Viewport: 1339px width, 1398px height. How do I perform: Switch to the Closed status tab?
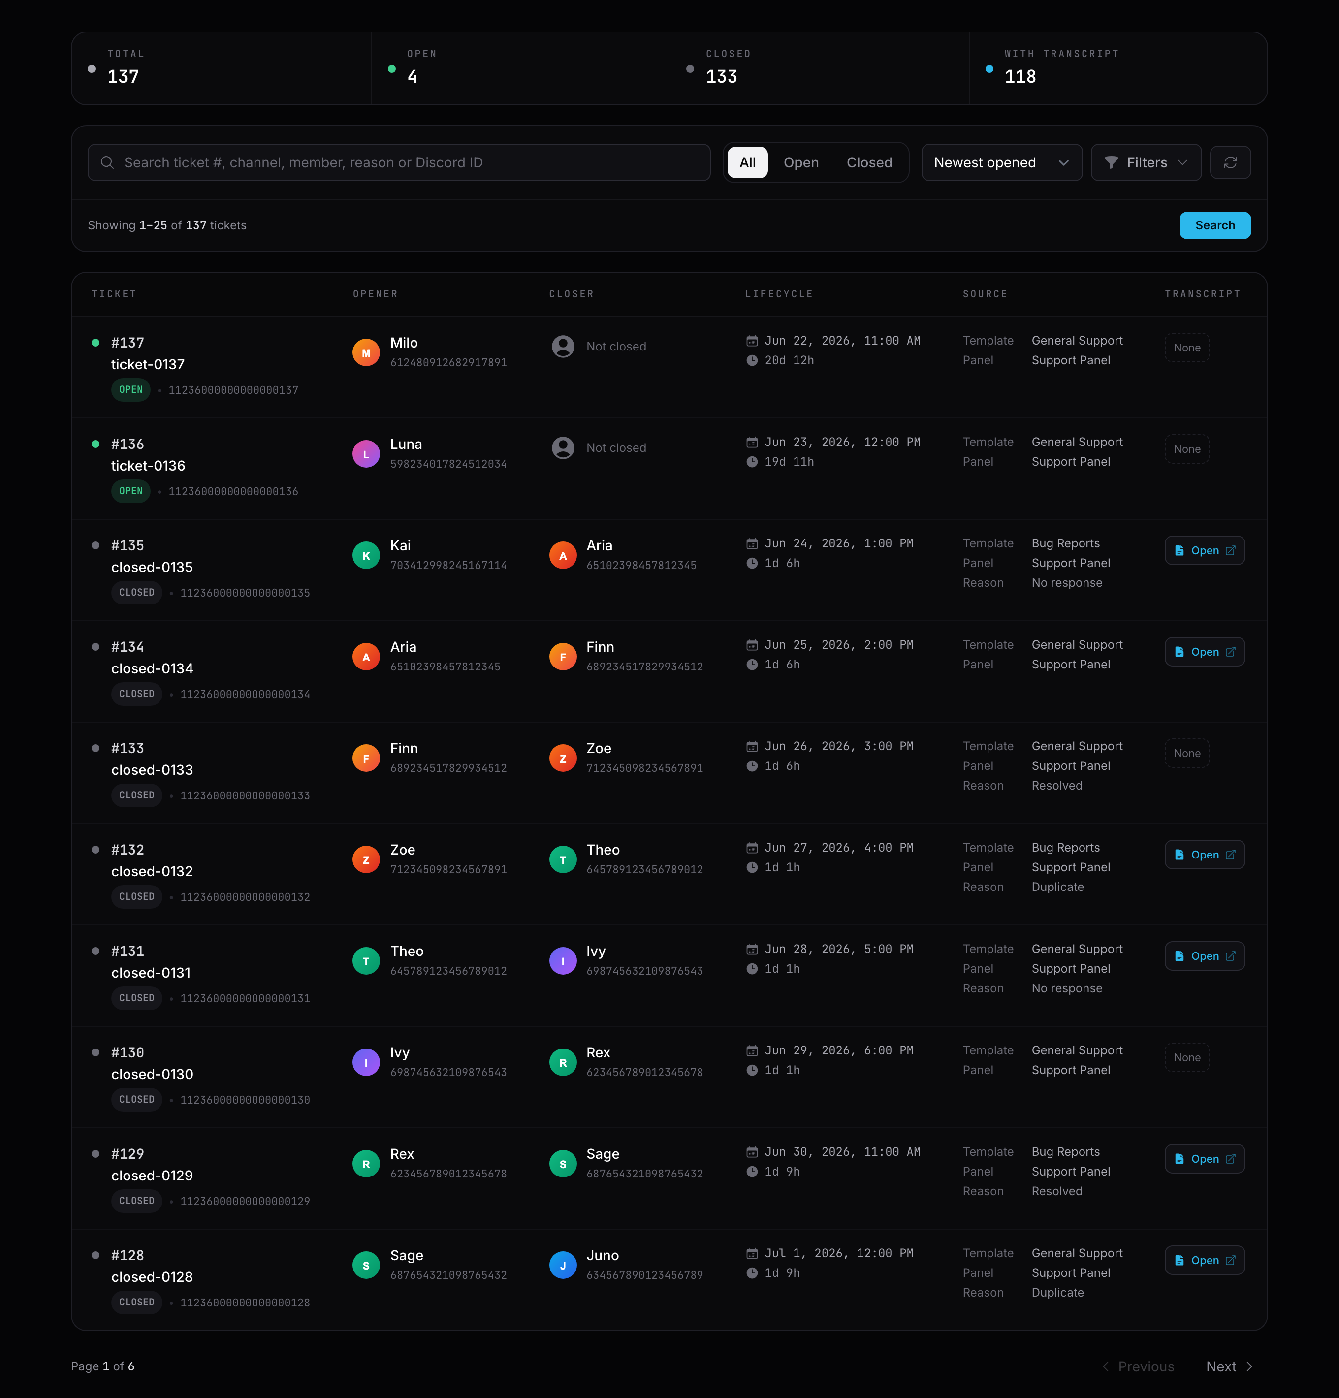[869, 162]
